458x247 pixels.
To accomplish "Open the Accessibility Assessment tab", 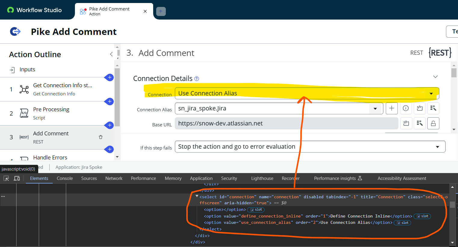I will pos(402,178).
